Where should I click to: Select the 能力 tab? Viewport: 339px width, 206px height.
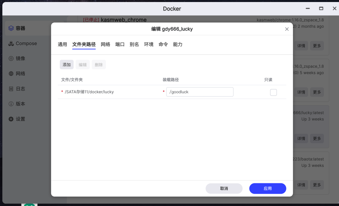(178, 44)
